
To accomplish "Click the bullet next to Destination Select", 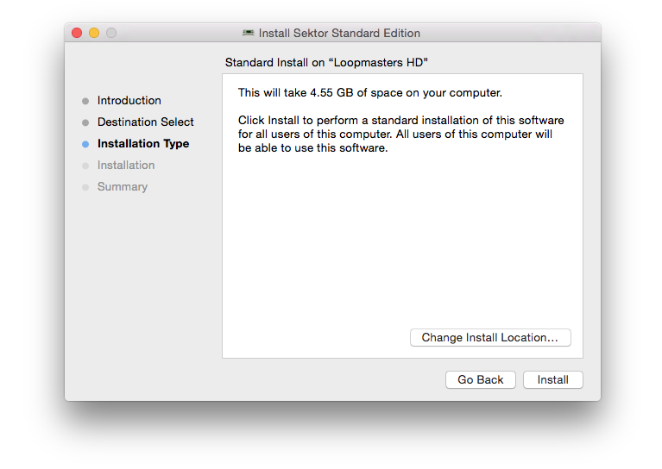I will pos(85,122).
